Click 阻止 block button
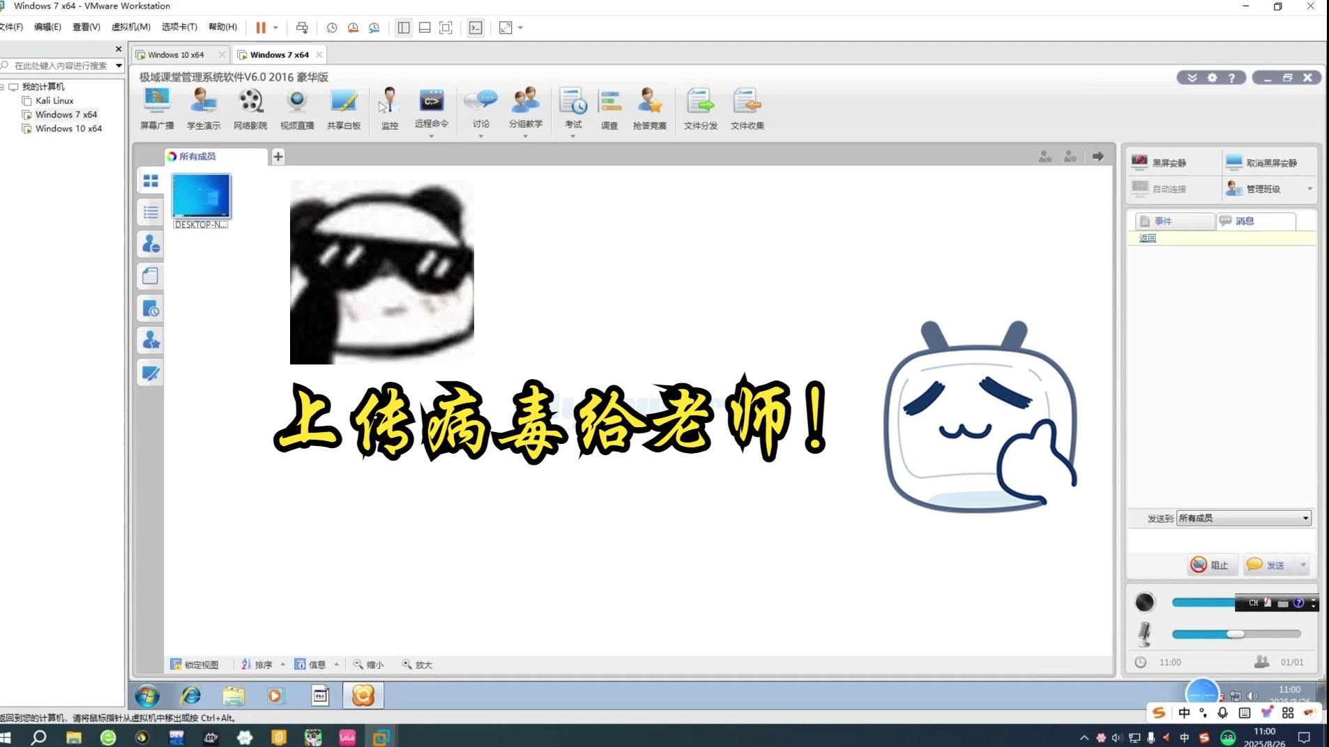 coord(1210,564)
